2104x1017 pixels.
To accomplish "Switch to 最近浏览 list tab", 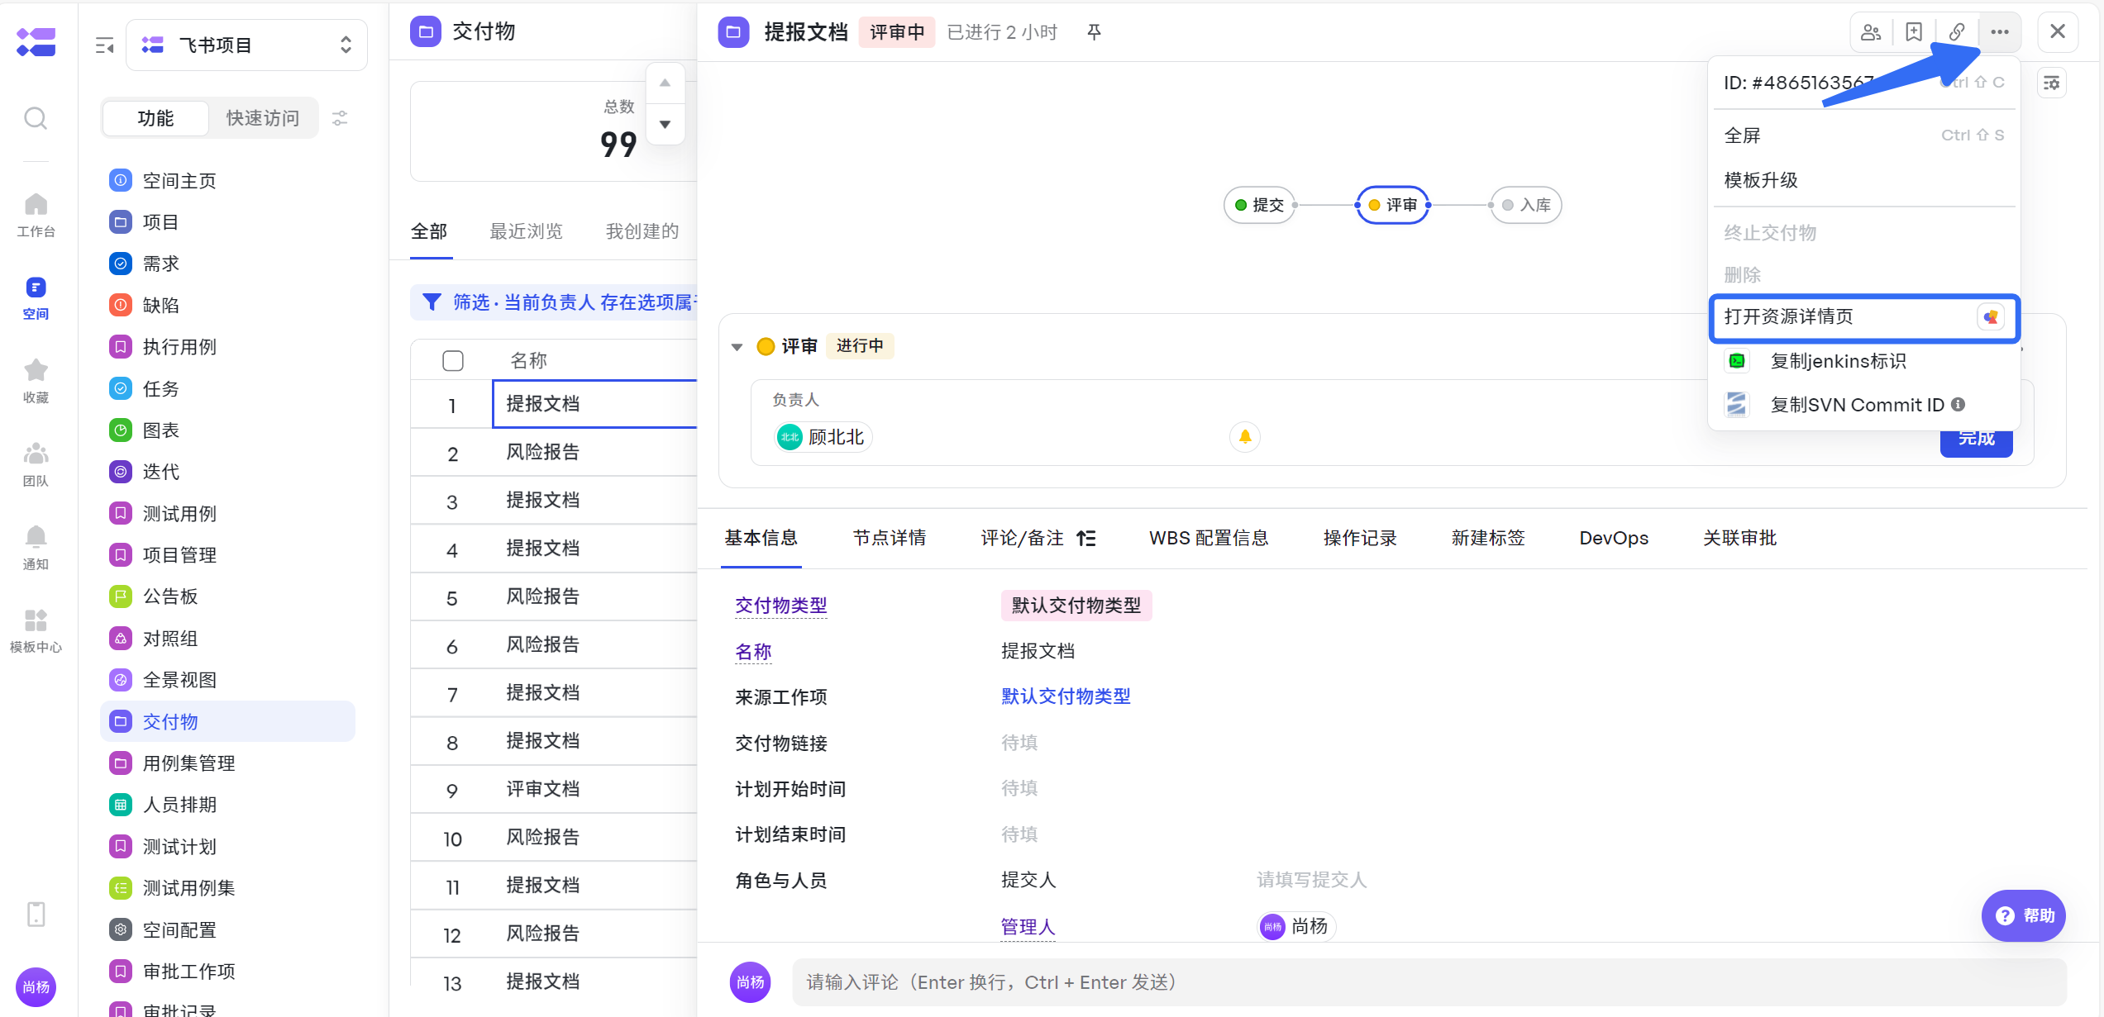I will (526, 231).
